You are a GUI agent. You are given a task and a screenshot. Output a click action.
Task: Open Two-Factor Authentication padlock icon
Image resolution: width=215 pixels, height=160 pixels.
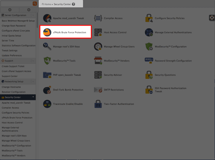click(98, 104)
